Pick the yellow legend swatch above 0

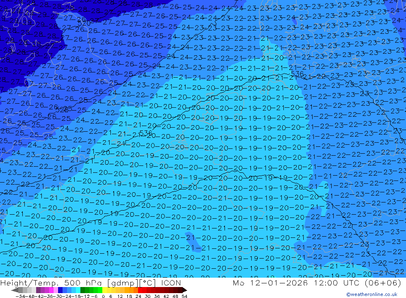pyautogui.click(x=104, y=290)
